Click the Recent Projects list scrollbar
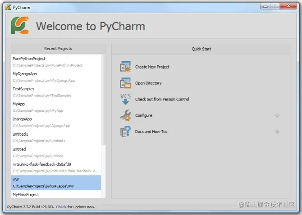The width and height of the screenshot is (302, 215). coord(103,100)
